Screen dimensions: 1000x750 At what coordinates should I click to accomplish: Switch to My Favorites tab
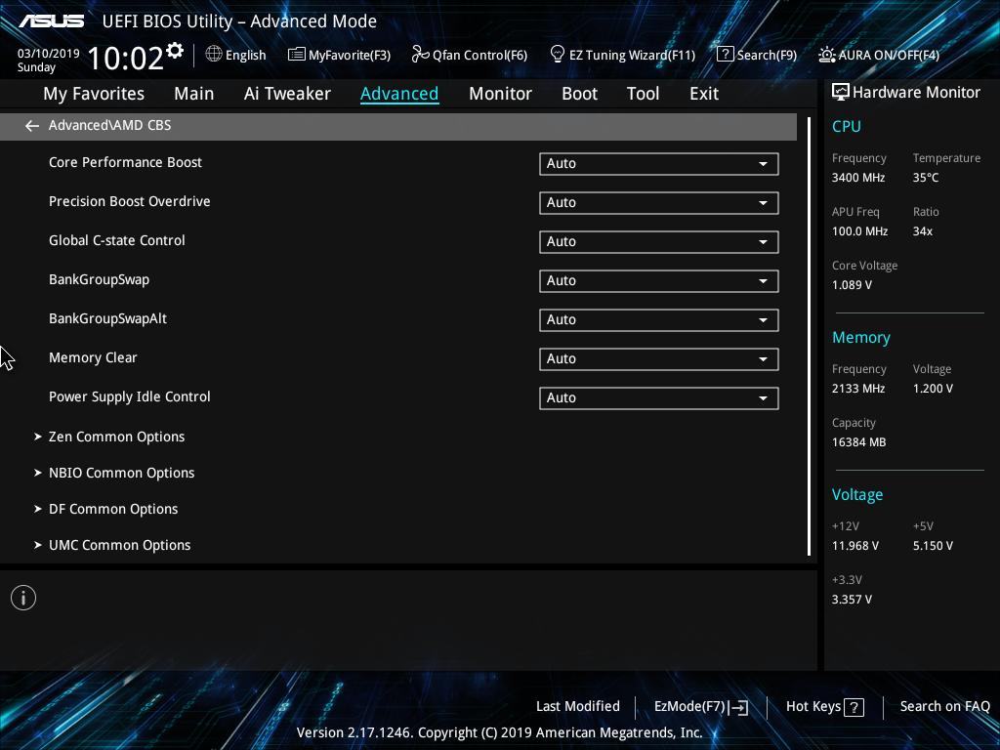coord(94,94)
